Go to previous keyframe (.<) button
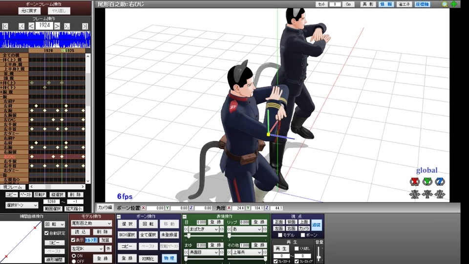Image resolution: width=469 pixels, height=264 pixels. coord(21,26)
